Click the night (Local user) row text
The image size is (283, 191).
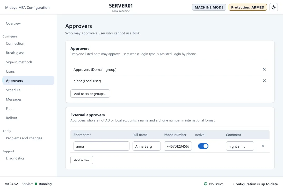pos(87,81)
